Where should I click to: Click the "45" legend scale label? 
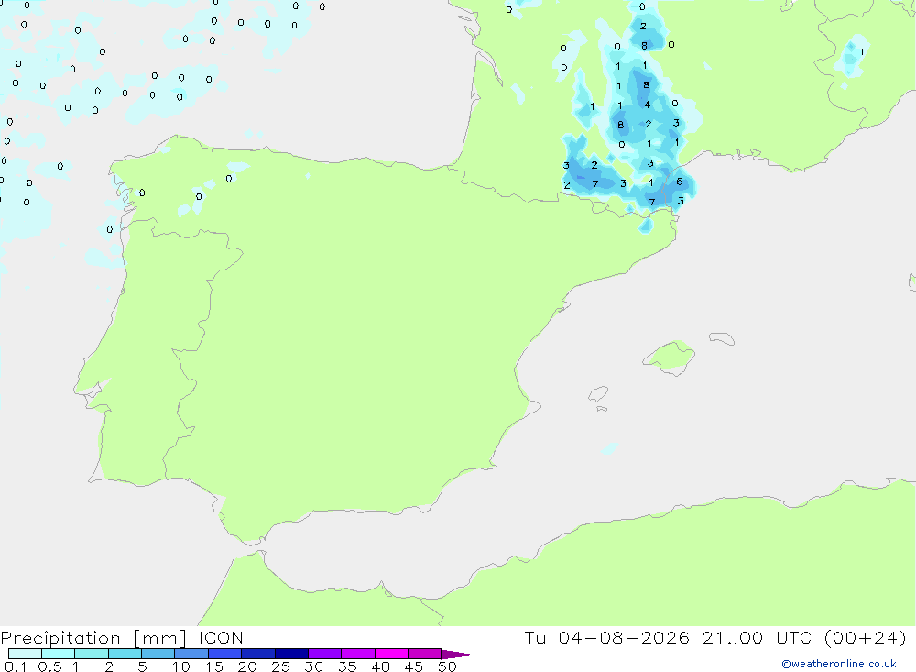pyautogui.click(x=414, y=666)
